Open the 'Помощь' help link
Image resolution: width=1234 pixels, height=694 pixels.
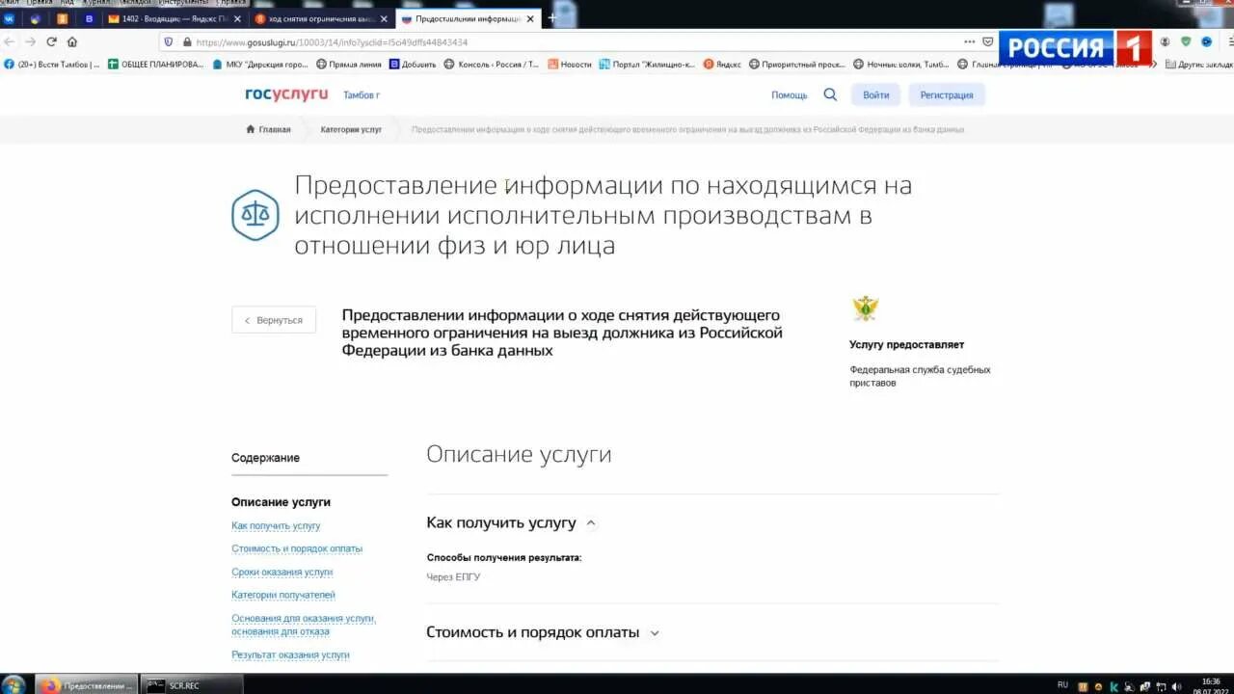coord(790,95)
